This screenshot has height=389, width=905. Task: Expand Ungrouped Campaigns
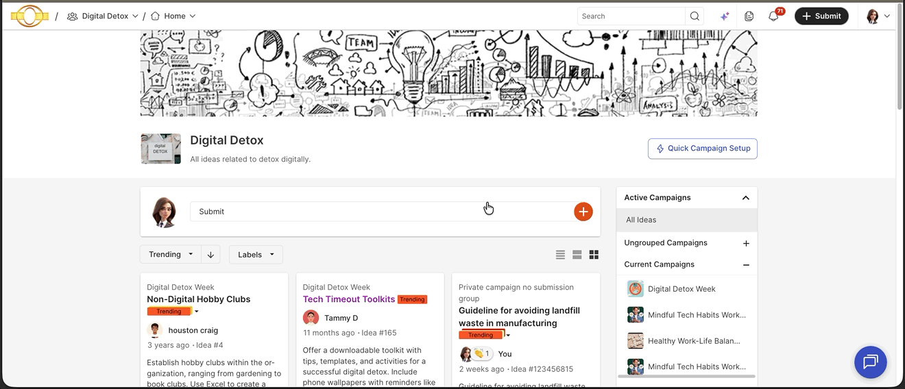(x=746, y=243)
